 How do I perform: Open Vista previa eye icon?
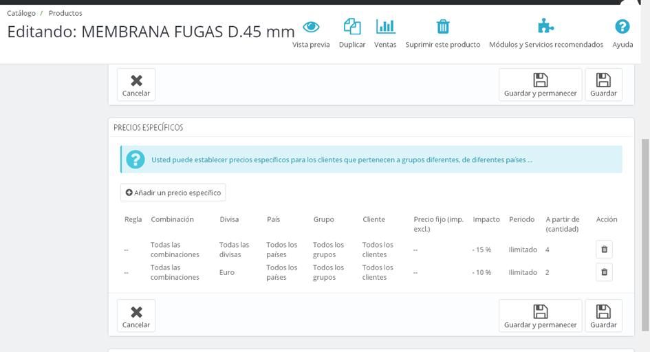pos(311,27)
